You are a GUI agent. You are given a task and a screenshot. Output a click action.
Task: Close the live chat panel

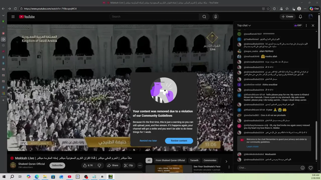click(313, 25)
